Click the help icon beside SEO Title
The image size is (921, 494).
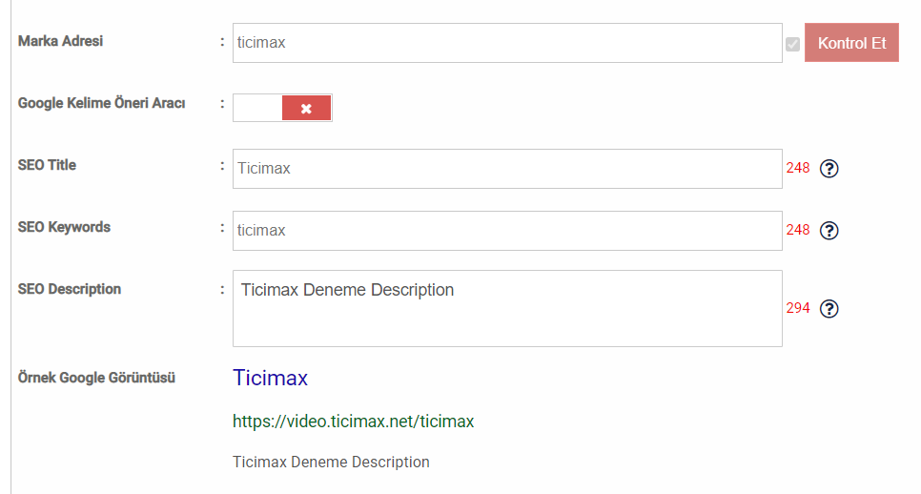829,169
